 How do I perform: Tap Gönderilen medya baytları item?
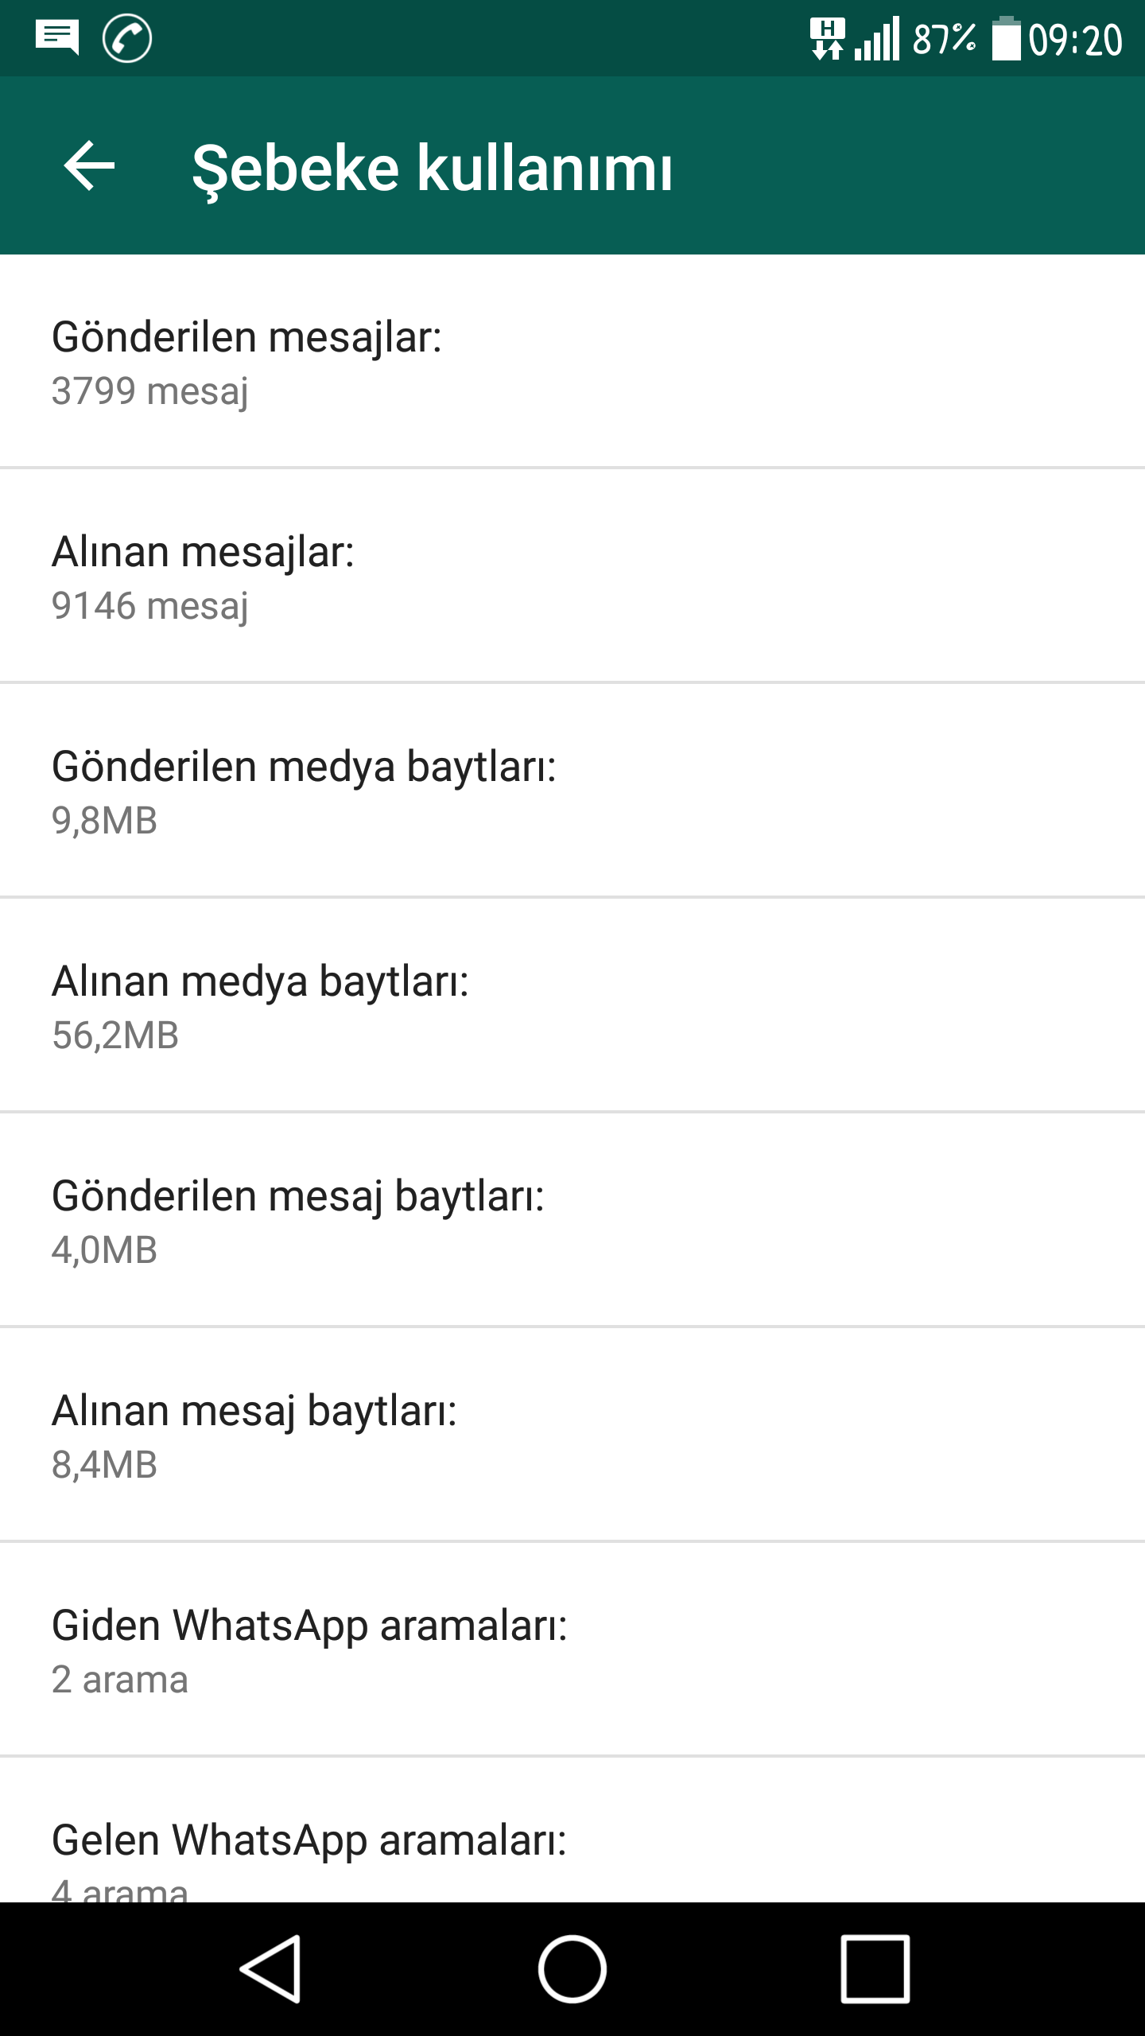point(572,791)
